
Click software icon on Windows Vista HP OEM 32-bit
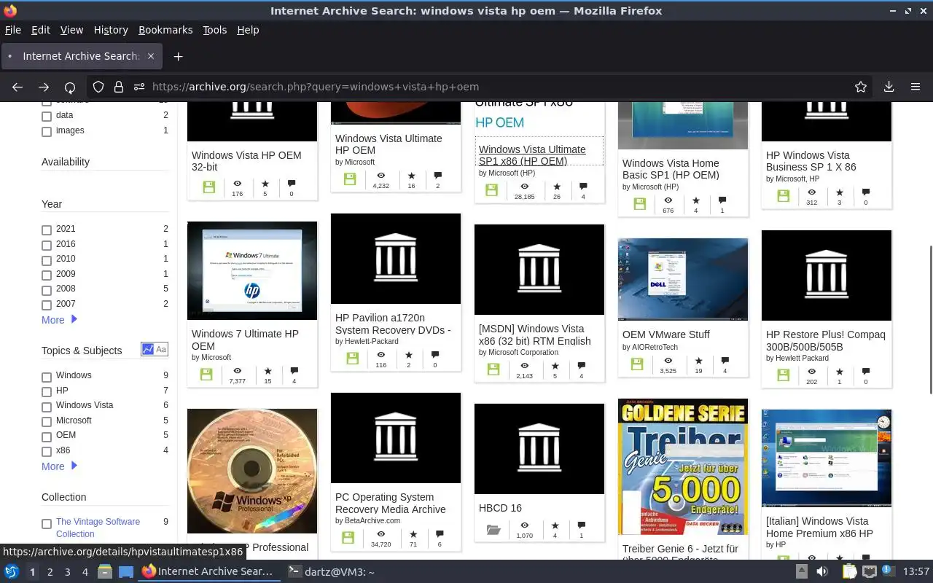[208, 187]
